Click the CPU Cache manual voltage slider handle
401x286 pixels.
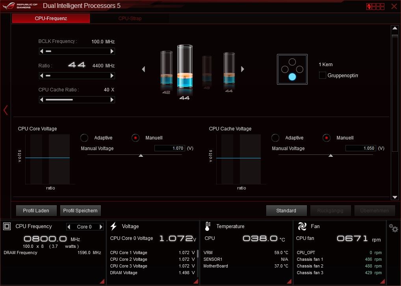click(x=330, y=156)
